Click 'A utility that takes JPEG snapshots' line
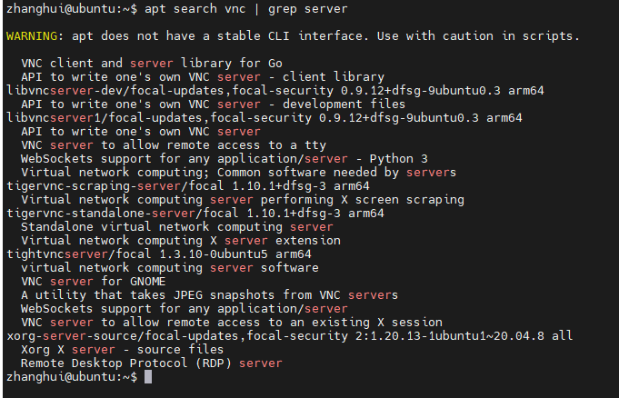Screen dimensions: 619x398 click(x=210, y=295)
